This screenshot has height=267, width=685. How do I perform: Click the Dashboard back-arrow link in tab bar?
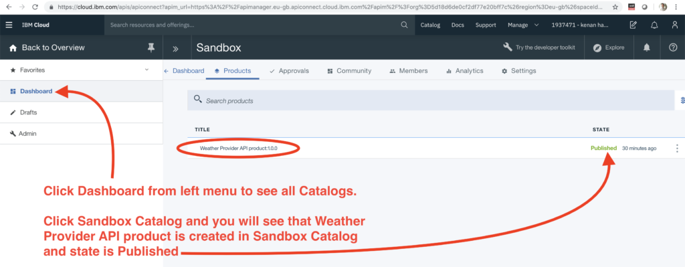pos(184,71)
